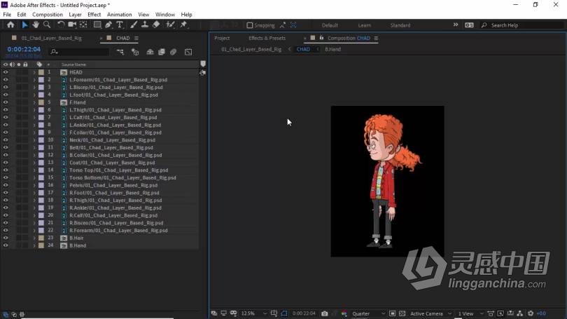Select the Rotation tool

(61, 25)
